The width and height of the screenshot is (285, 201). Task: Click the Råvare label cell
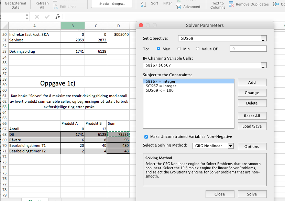(x=34, y=140)
